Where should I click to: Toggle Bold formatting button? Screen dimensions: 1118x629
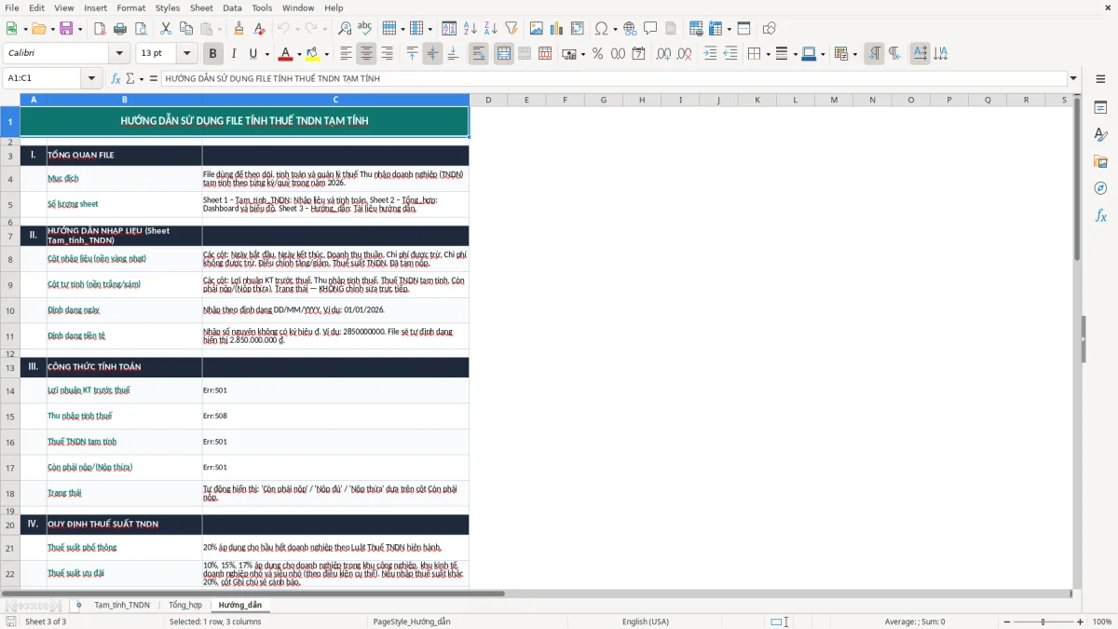[212, 54]
